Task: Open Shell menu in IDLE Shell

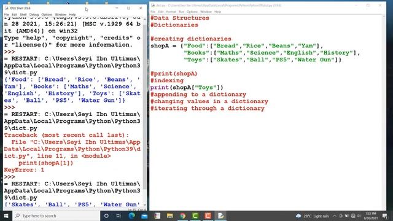Action: [23, 15]
